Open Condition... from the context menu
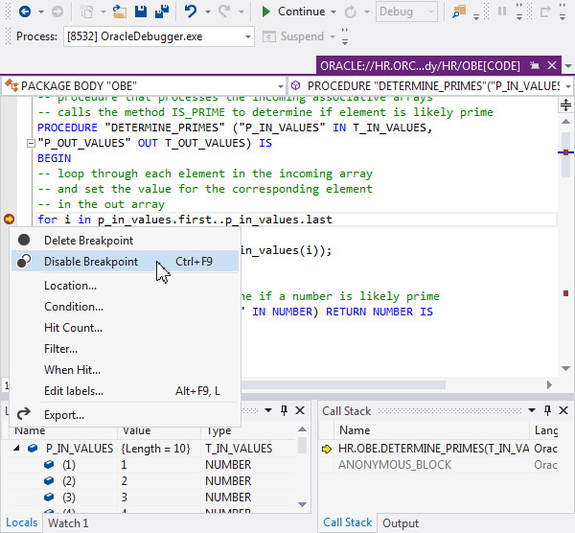This screenshot has width=575, height=533. click(x=74, y=307)
